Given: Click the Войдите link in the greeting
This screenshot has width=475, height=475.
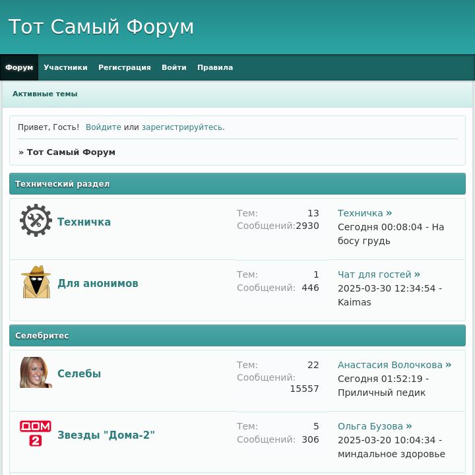Looking at the screenshot, I should click(x=104, y=127).
